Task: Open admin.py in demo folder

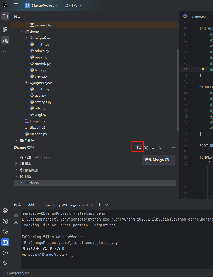Action: click(42, 51)
